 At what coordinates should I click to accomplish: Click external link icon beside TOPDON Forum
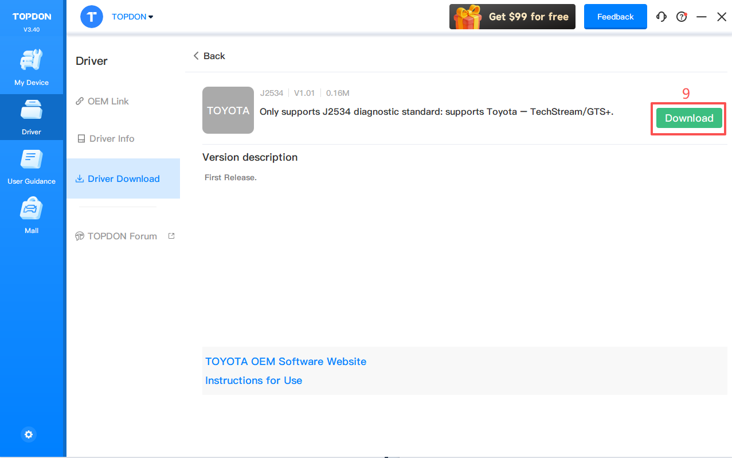[171, 236]
